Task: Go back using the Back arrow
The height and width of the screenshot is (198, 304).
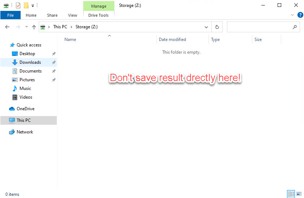Action: tap(8, 27)
